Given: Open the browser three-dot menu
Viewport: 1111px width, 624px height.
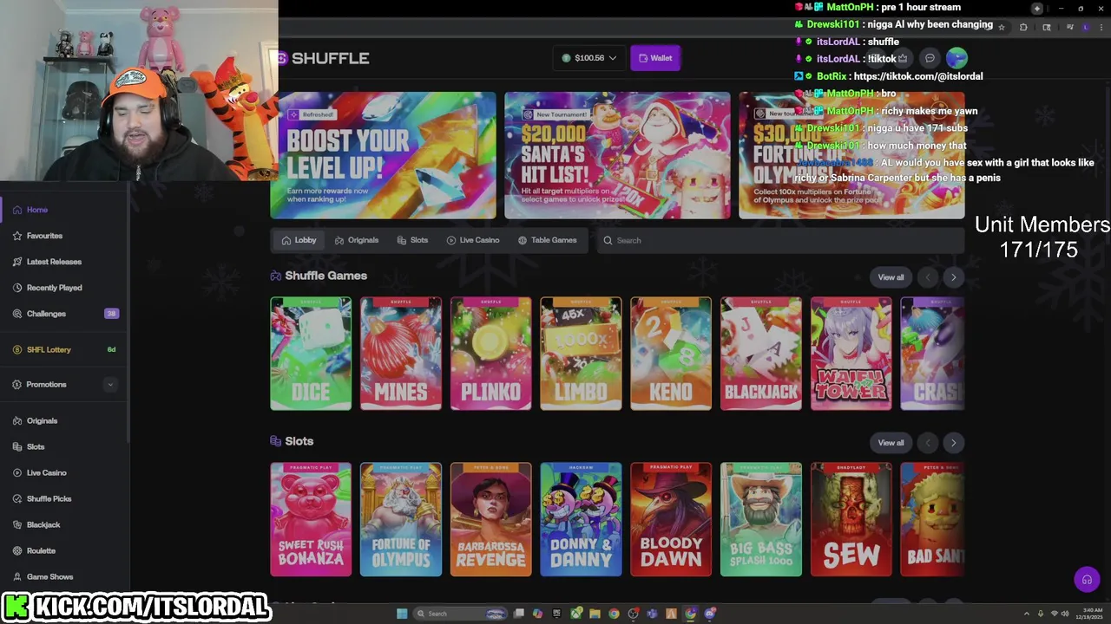Looking at the screenshot, I should point(1101,27).
